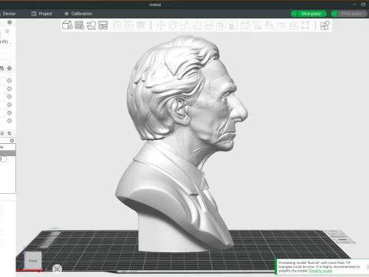Minimize the slicer window
The image size is (369, 277).
354,5
